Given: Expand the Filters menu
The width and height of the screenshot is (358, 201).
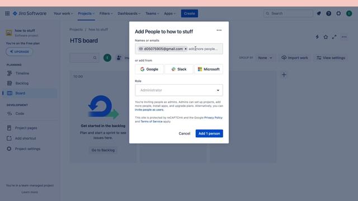Looking at the screenshot, I should (x=106, y=13).
